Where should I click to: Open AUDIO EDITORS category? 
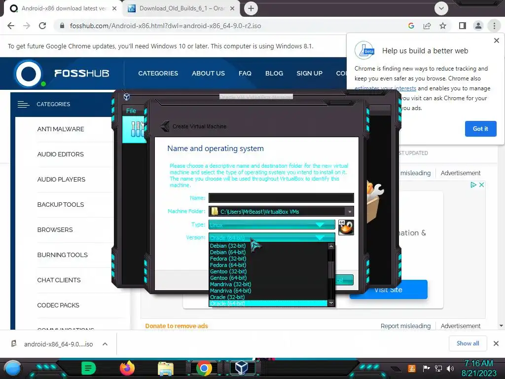(61, 154)
